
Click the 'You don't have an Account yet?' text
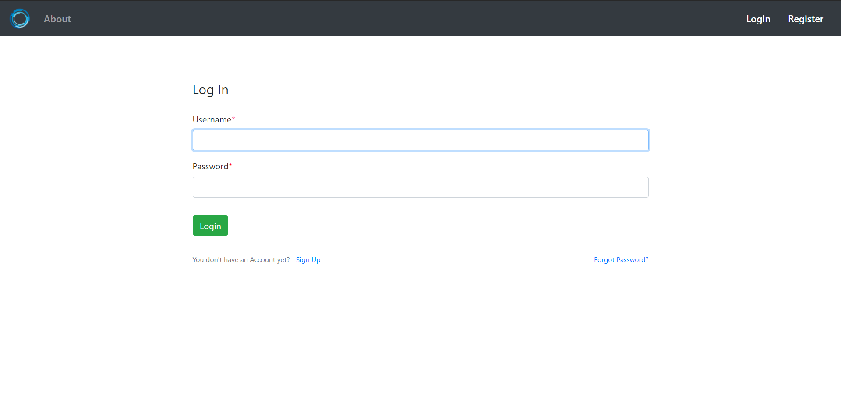pos(241,259)
